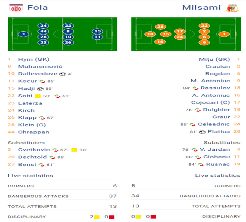This screenshot has height=222, width=246.
Task: Select Milsami player 28 marker on pitch
Action: click(160, 27)
